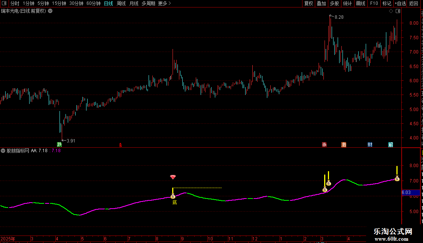Click the month 12 timeline marker
This screenshot has height=243, width=423.
255,239
